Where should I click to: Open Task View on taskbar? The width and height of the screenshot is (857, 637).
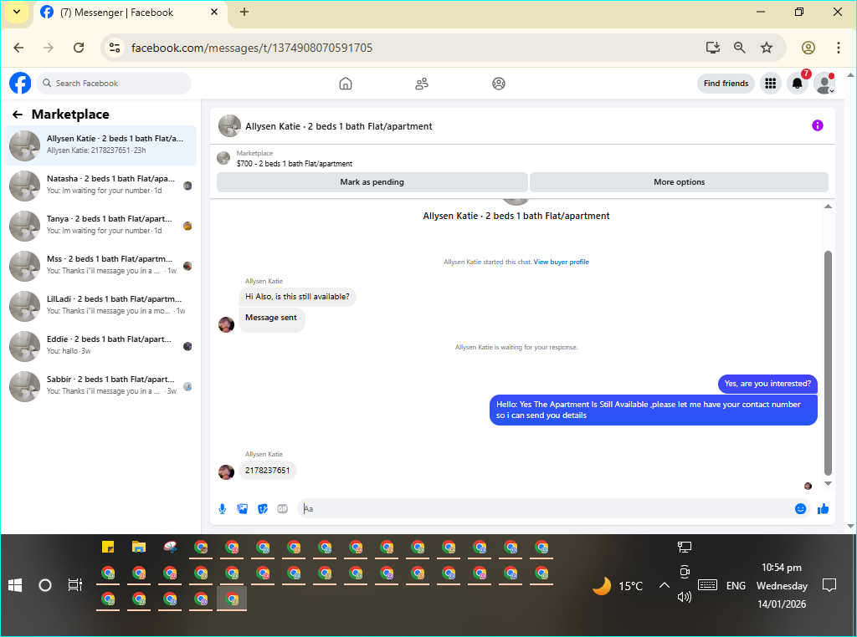[74, 585]
